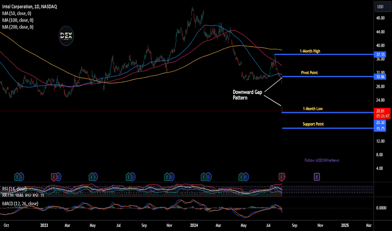
Task: Click the red earnings E marker near early 2023
Action: coord(53,177)
